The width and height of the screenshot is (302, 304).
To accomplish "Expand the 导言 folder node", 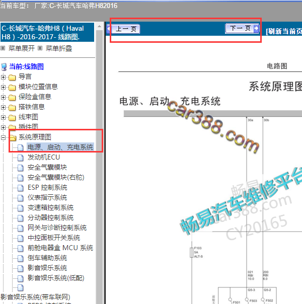I will [x=3, y=77].
